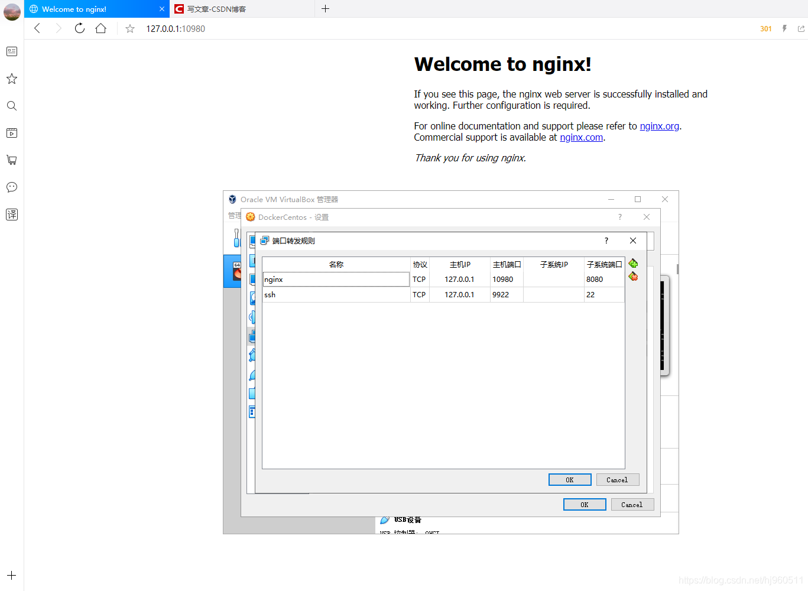Close the Welcome to nginx! tab
The image size is (808, 591).
coord(162,9)
